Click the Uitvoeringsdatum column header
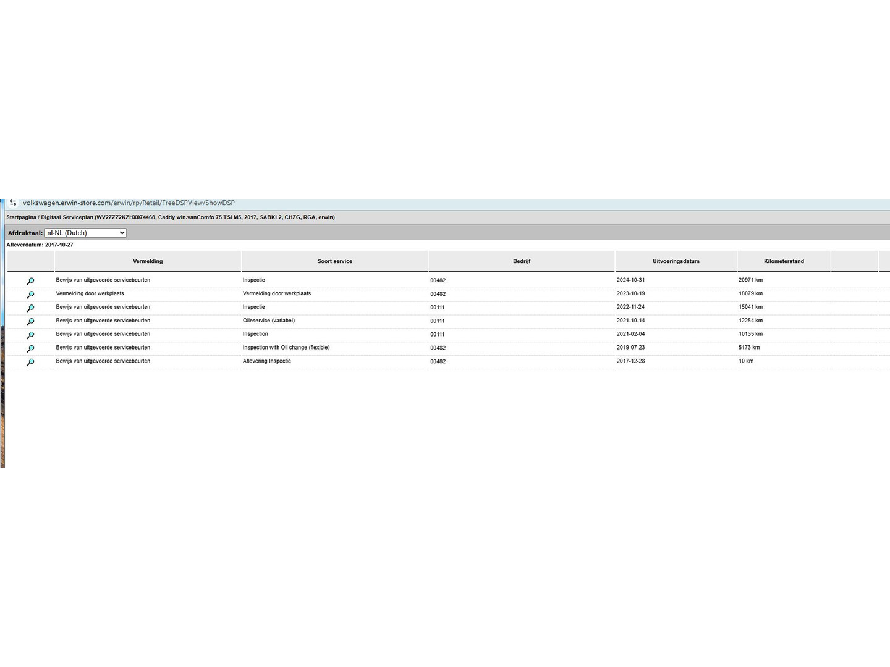This screenshot has height=667, width=890. [x=676, y=261]
